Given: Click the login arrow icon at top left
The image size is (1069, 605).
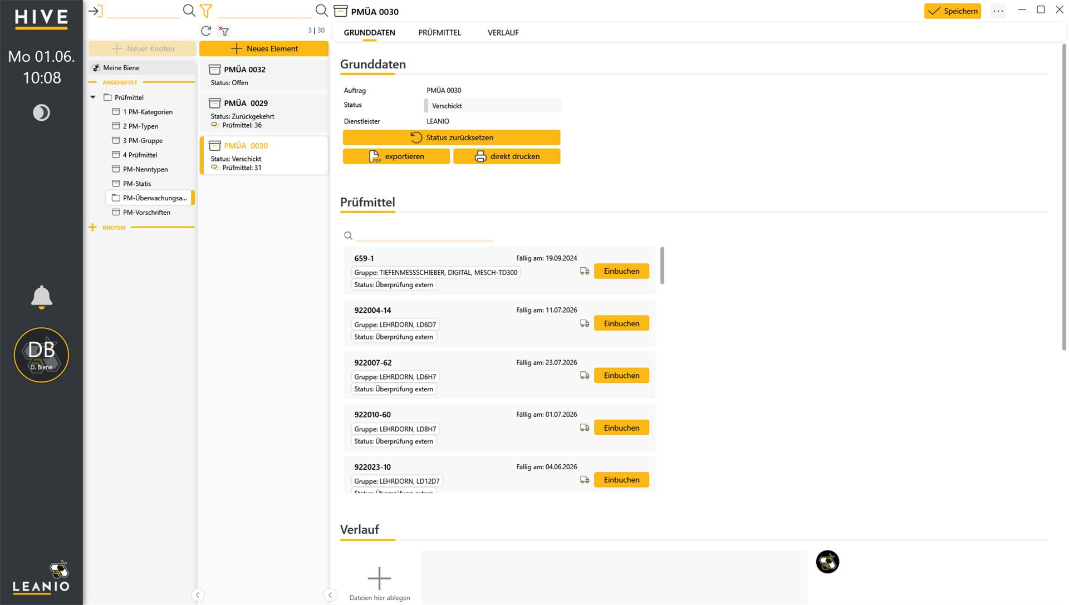Looking at the screenshot, I should [96, 11].
